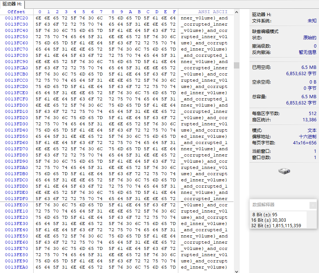
Task: Click the 32 Bit value 1,815,115,359
Action: [x=286, y=226]
